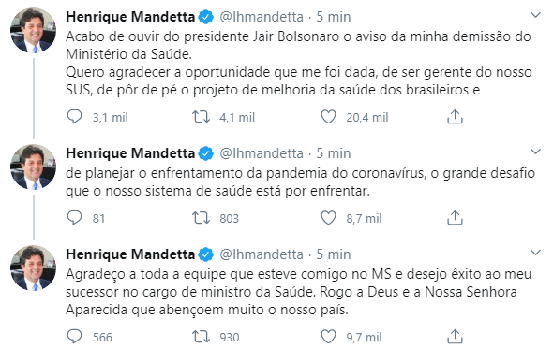Retweet the third tweet with 930 retweets
This screenshot has height=348, width=553.
pyautogui.click(x=201, y=337)
